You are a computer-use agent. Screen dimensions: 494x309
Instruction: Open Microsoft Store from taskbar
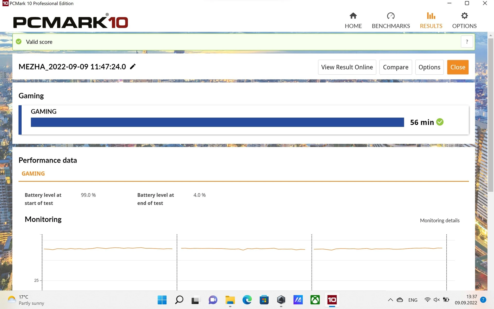point(264,300)
